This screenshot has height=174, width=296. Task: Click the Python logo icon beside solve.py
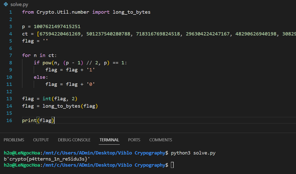6,4
